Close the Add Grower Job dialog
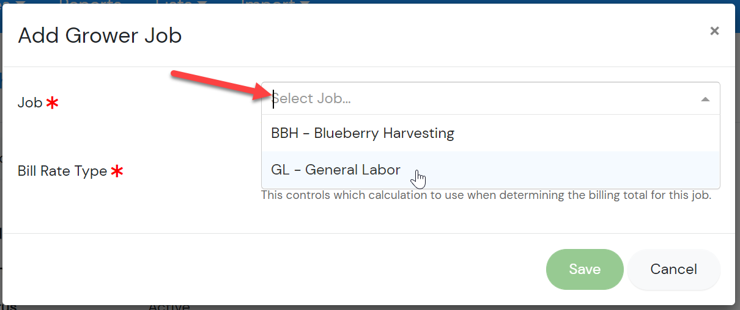 (x=714, y=31)
